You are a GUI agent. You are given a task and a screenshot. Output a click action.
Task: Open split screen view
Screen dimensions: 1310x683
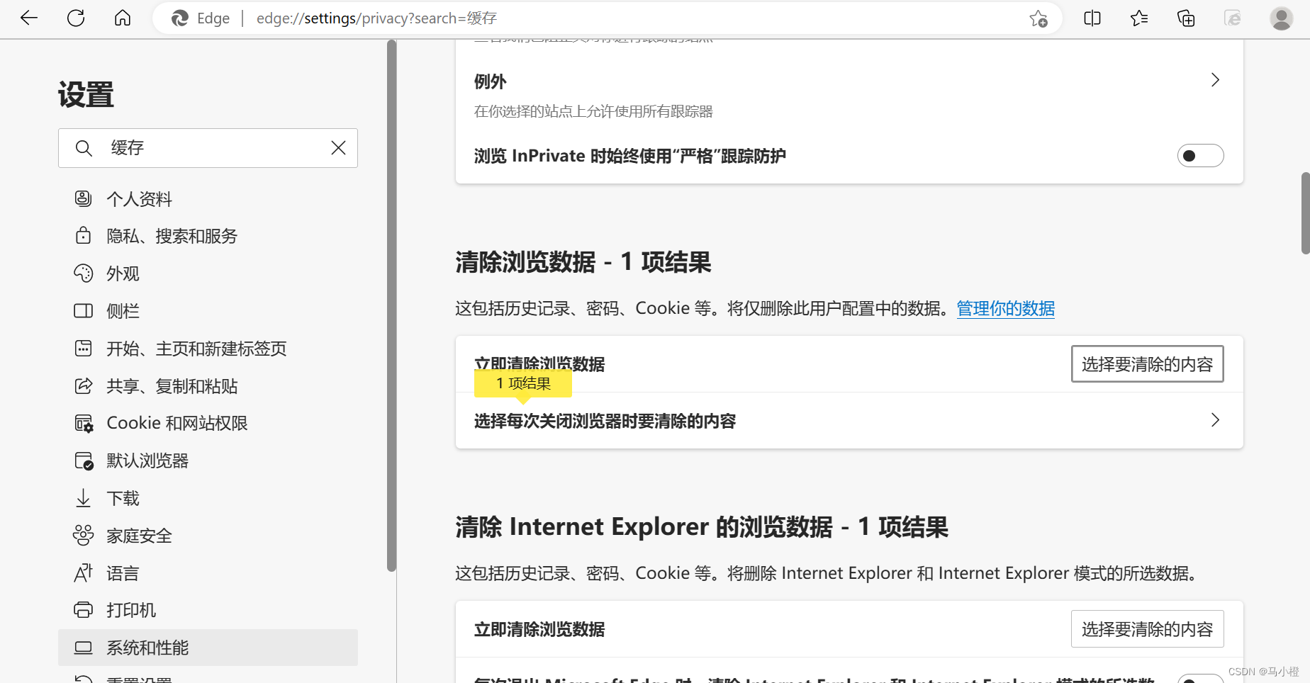[x=1092, y=18]
